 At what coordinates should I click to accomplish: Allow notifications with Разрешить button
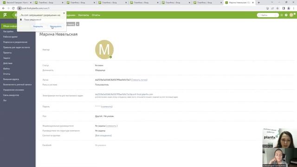point(38,26)
